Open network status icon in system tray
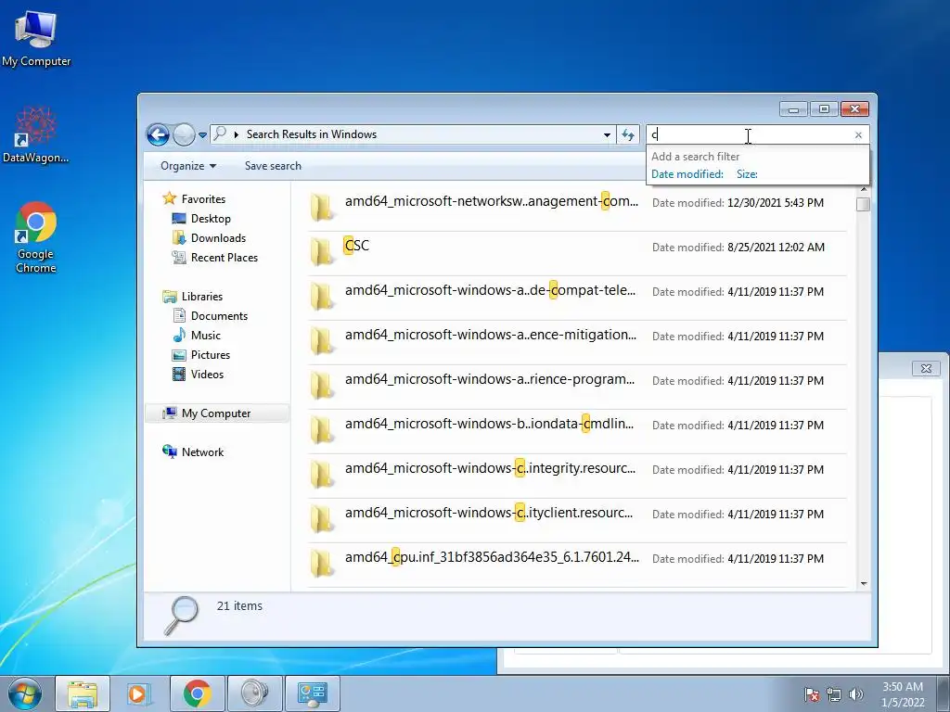Viewport: 950px width, 712px height. click(x=834, y=694)
